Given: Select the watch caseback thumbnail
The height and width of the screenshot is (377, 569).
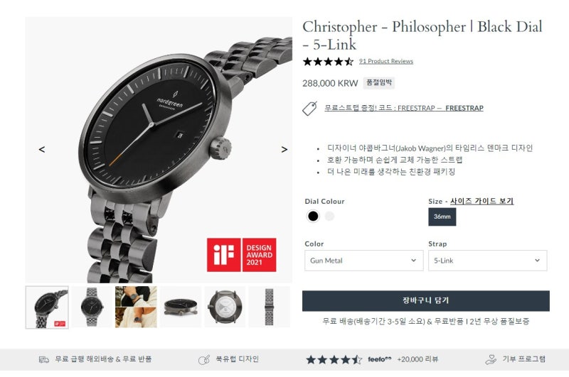Looking at the screenshot, I should [225, 307].
